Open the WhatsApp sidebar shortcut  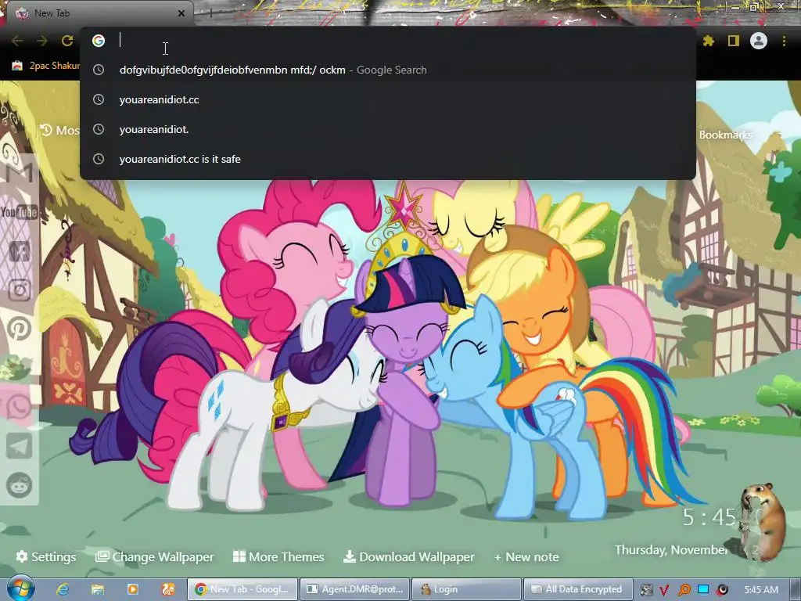tap(20, 407)
